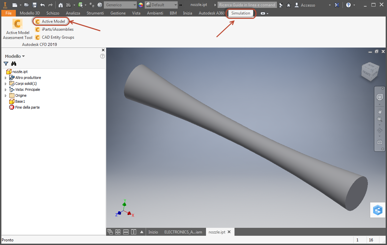Open the Accesso dropdown arrow
This screenshot has height=245, width=387.
330,5
